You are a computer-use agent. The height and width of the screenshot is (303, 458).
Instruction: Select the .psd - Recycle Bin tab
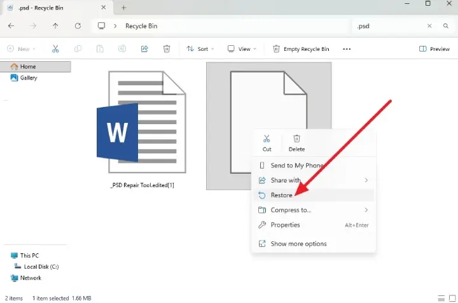pos(58,8)
